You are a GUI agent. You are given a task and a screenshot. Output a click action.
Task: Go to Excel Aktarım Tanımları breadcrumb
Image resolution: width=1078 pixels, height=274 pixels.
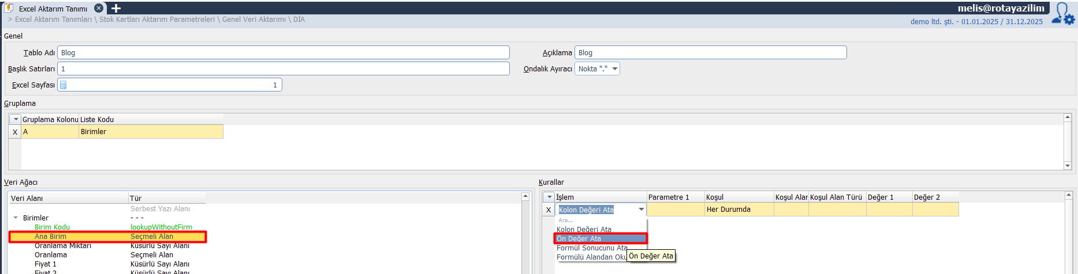pyautogui.click(x=53, y=20)
